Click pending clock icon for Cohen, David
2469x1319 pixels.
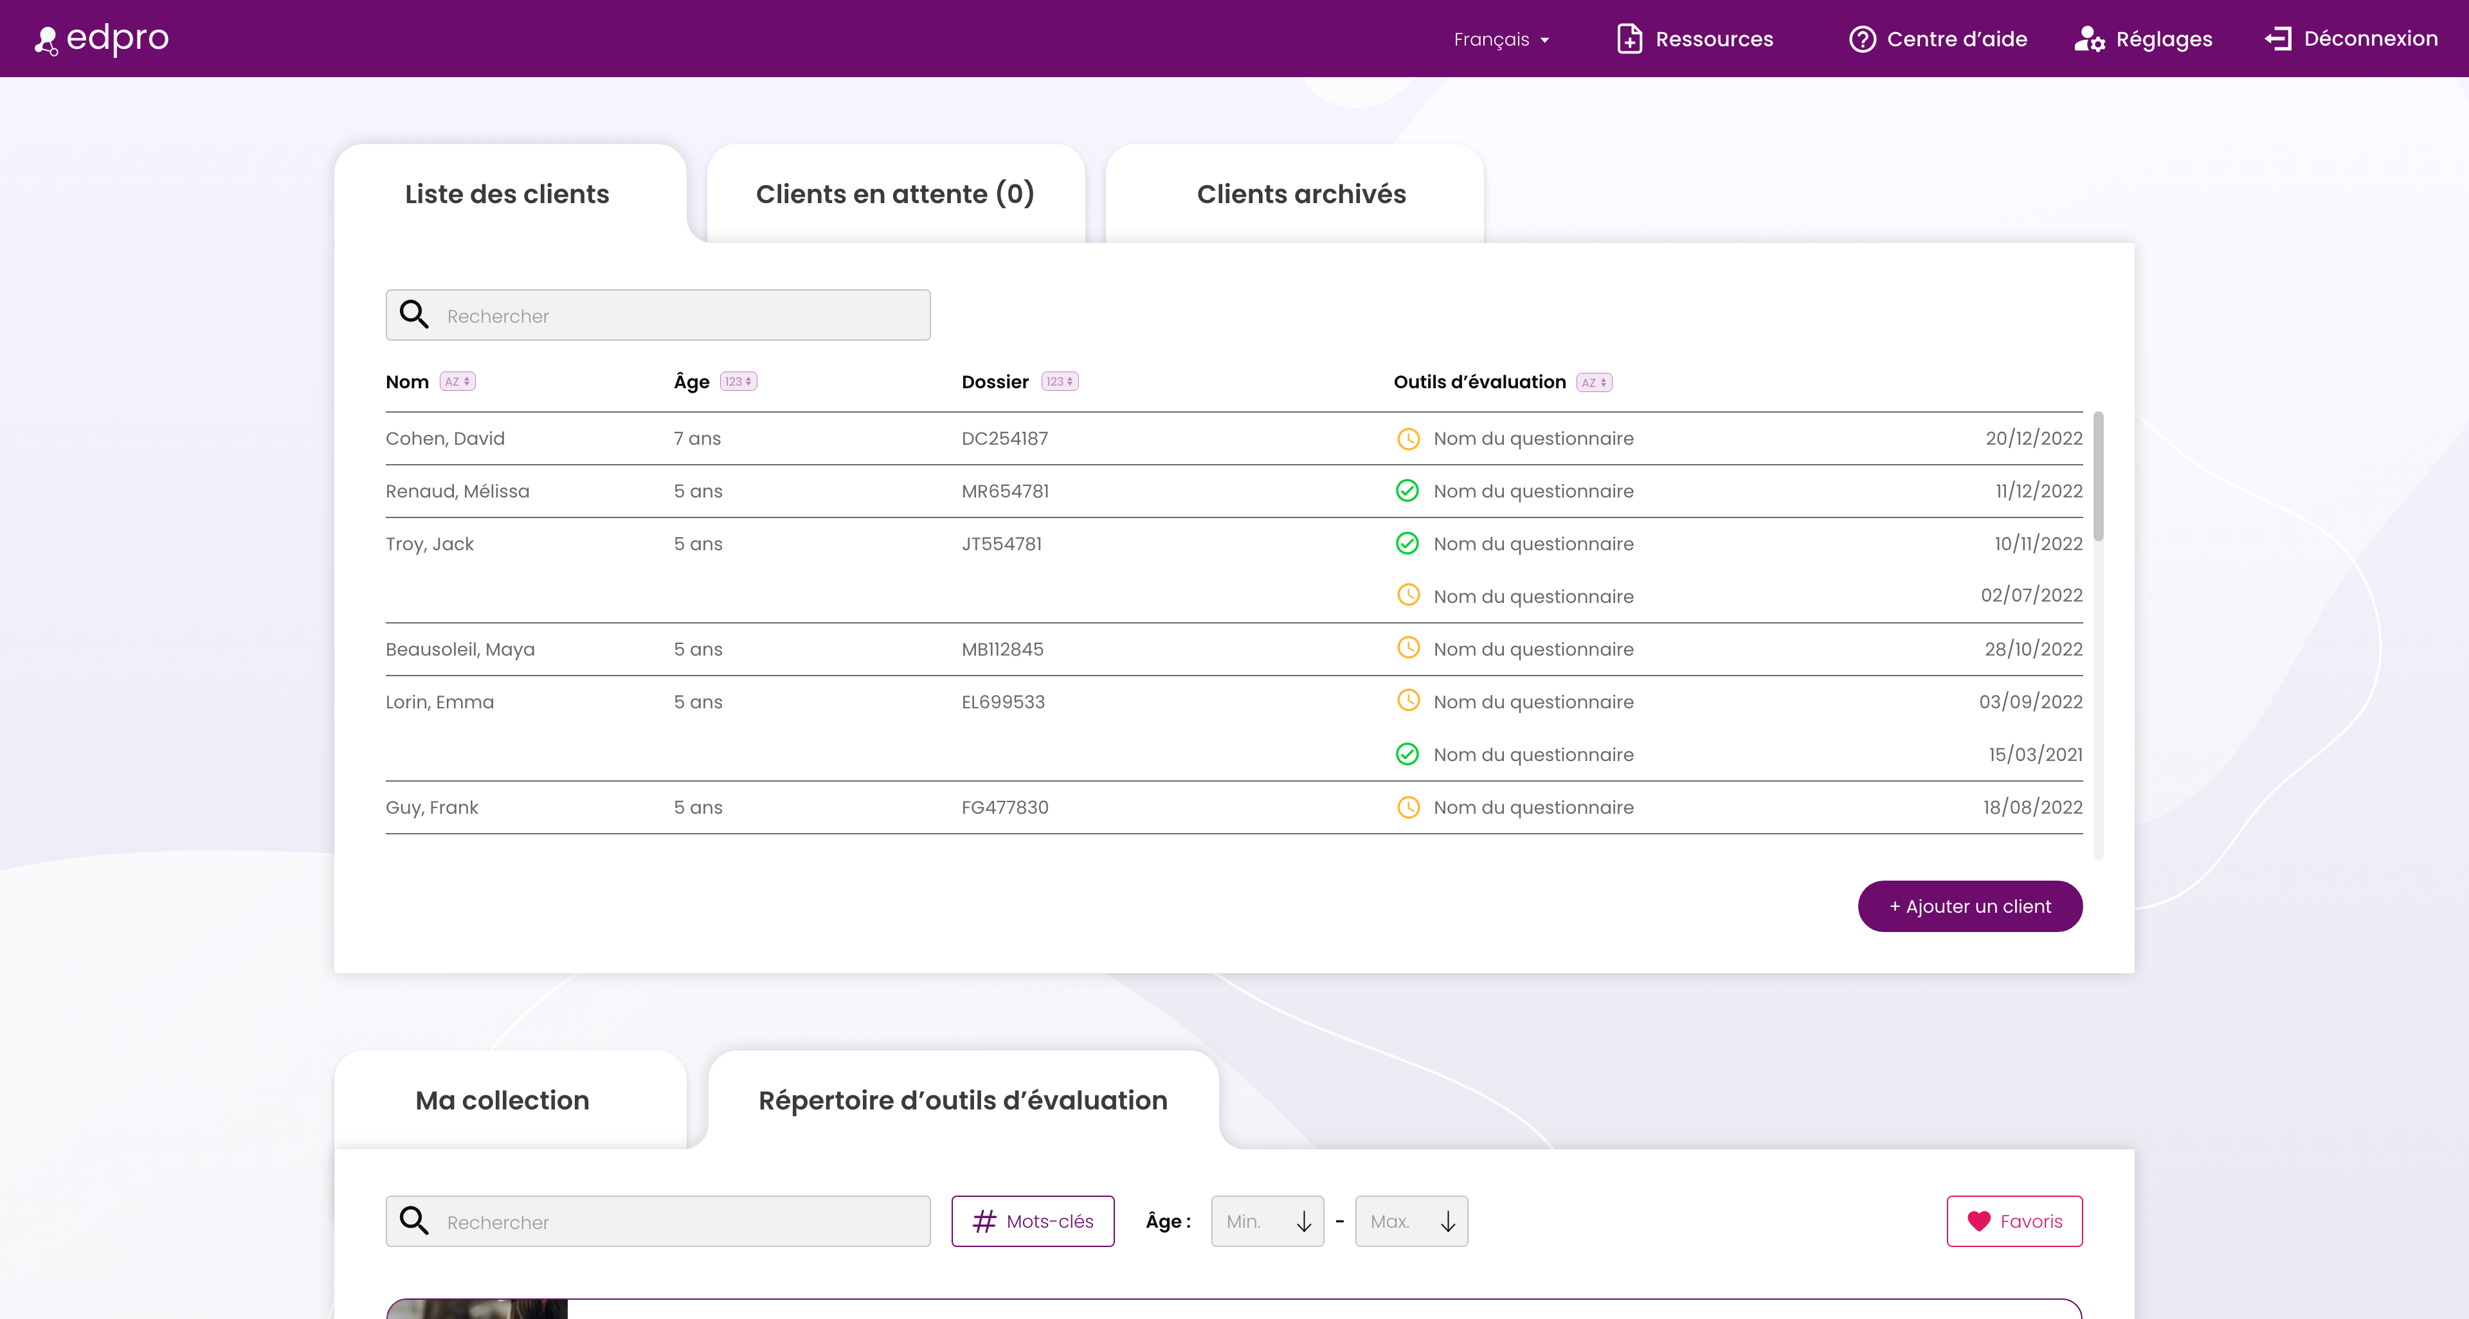point(1407,439)
